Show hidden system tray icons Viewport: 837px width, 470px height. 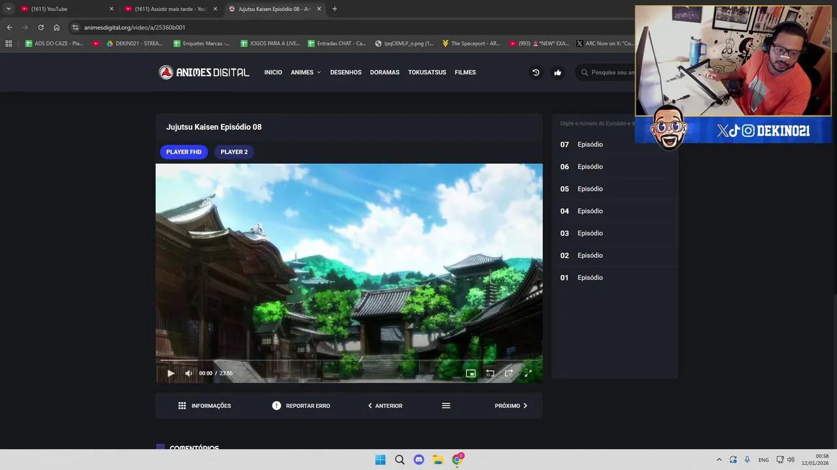(x=719, y=460)
